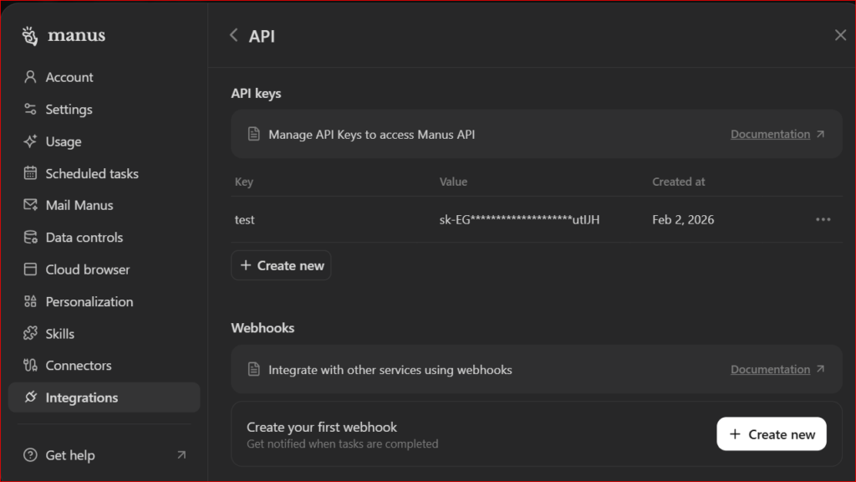The width and height of the screenshot is (856, 482).
Task: Click the Scheduled tasks calendar icon
Action: [30, 173]
